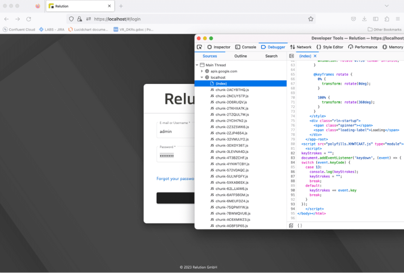Image resolution: width=404 pixels, height=273 pixels.
Task: Set breakpoint at line number 90
Action: click(x=293, y=190)
